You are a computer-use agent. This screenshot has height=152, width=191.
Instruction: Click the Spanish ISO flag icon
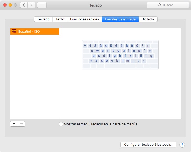point(14,31)
